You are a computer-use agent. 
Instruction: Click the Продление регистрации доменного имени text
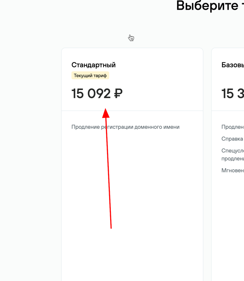tap(125, 127)
